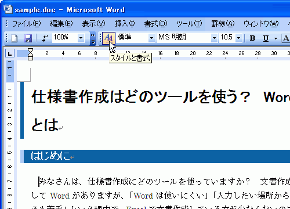Open the 標準 style dropdown
This screenshot has width=290, height=209.
point(152,38)
